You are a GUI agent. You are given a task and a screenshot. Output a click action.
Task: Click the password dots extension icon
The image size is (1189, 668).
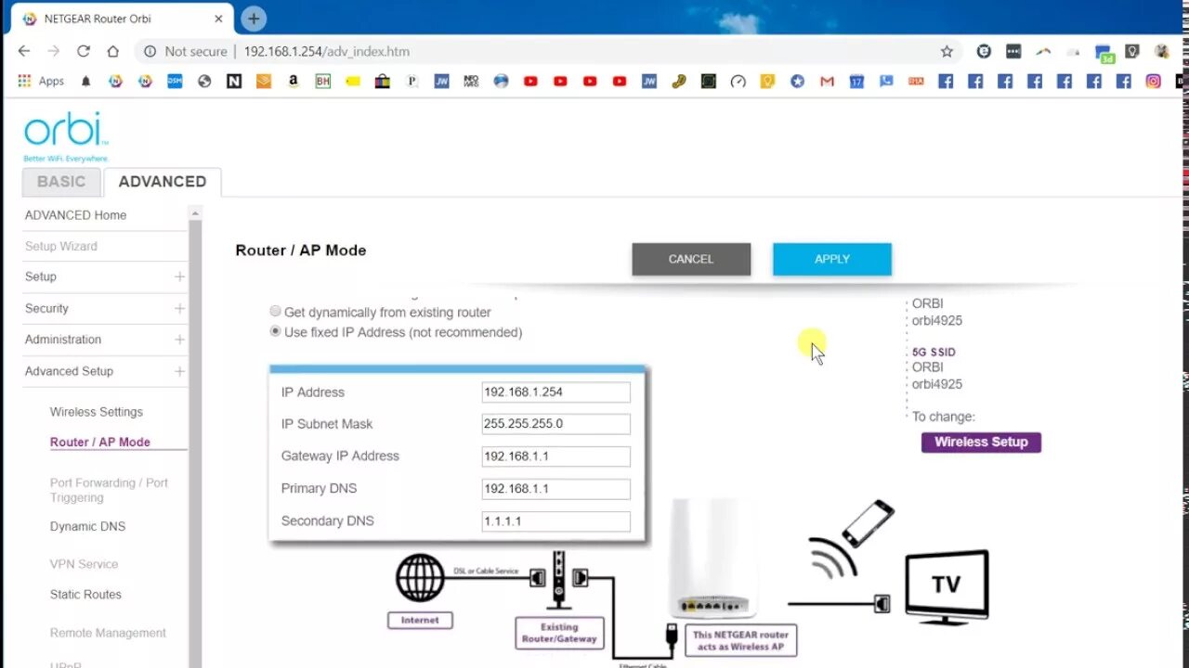(x=1013, y=52)
